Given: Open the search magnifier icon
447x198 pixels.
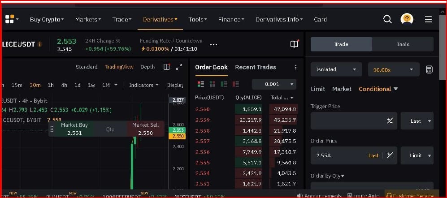Looking at the screenshot, I should [388, 19].
